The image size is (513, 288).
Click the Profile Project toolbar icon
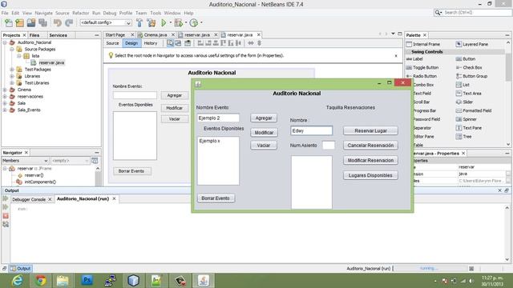pyautogui.click(x=194, y=23)
